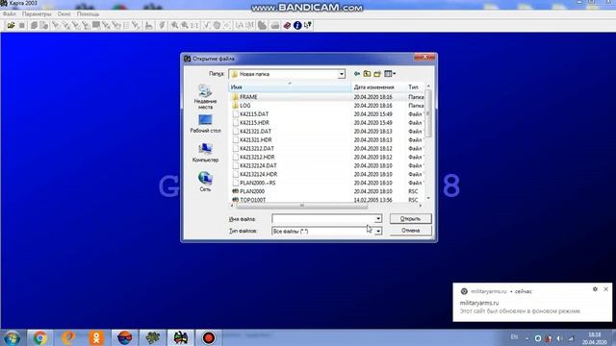Select file K42132124.DAT
Image resolution: width=616 pixels, height=346 pixels.
pyautogui.click(x=258, y=166)
